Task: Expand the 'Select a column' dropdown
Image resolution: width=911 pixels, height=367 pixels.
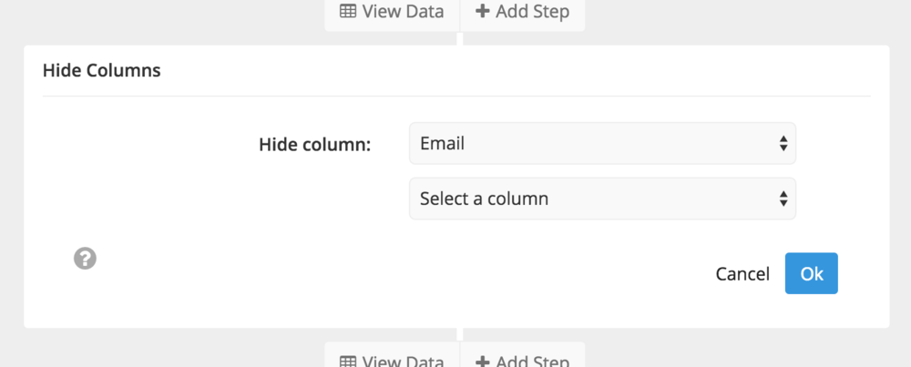Action: coord(602,199)
